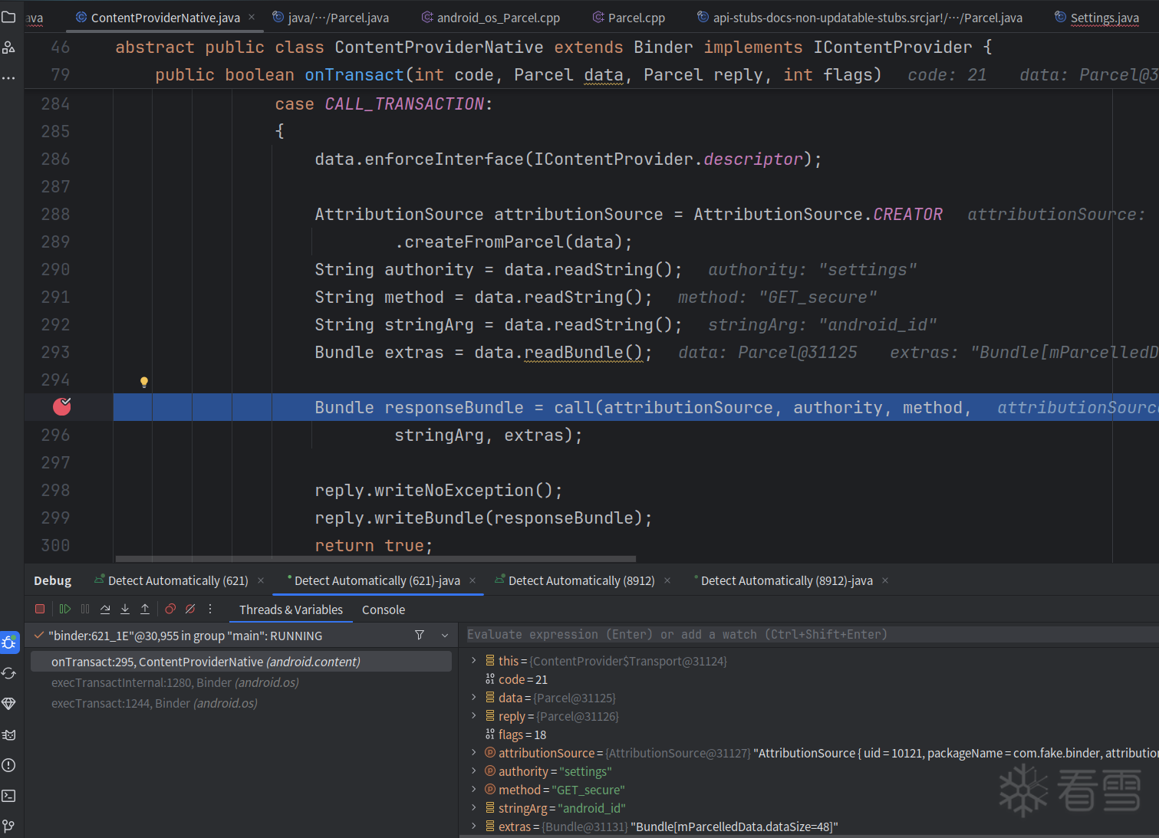The height and width of the screenshot is (838, 1159).
Task: Open the android_os_Parcel.cpp tab
Action: 491,17
